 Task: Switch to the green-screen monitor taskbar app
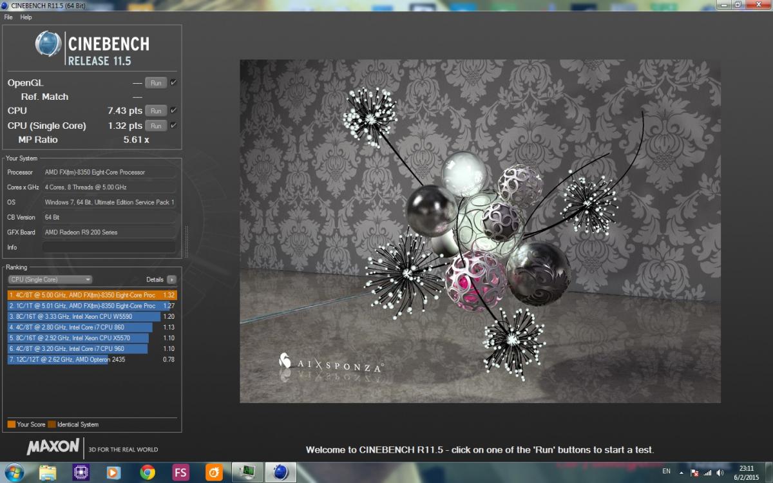[x=247, y=473]
